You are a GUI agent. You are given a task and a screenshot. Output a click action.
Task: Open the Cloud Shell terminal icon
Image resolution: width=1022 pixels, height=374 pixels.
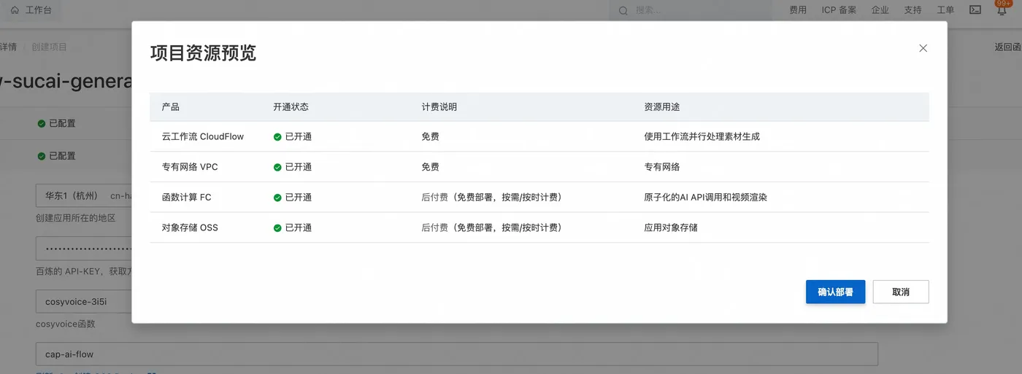pyautogui.click(x=975, y=10)
